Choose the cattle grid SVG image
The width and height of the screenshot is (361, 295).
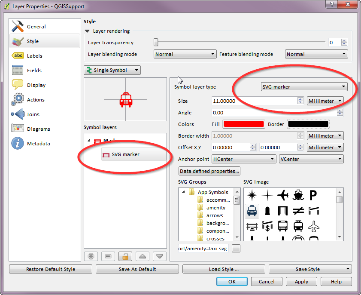click(252, 226)
